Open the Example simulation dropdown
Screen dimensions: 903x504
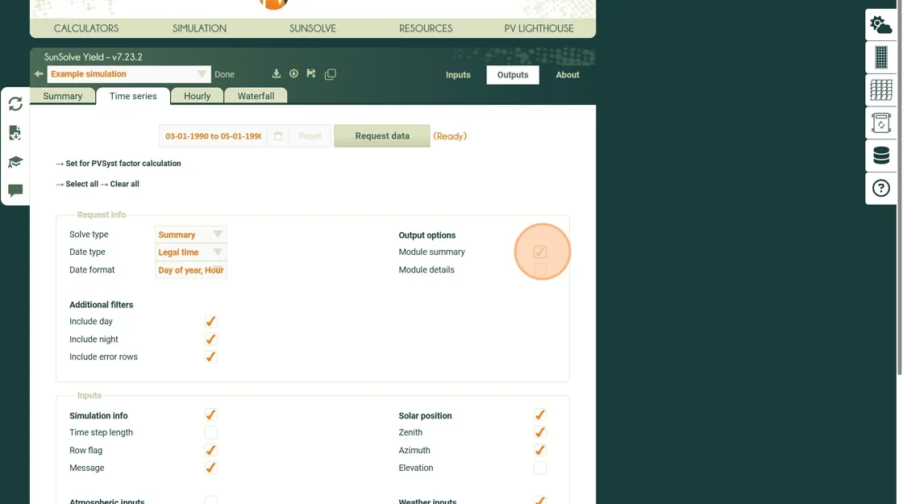128,74
